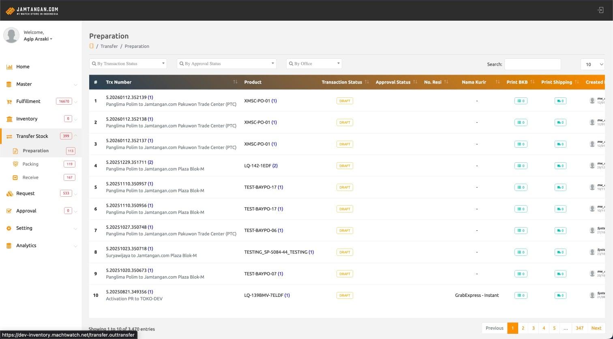Viewport: 613px width, 339px height.
Task: Click the Jamtangan.com logo
Action: pyautogui.click(x=32, y=11)
